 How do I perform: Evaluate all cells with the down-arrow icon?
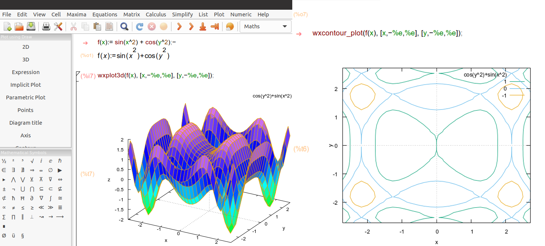coord(202,26)
